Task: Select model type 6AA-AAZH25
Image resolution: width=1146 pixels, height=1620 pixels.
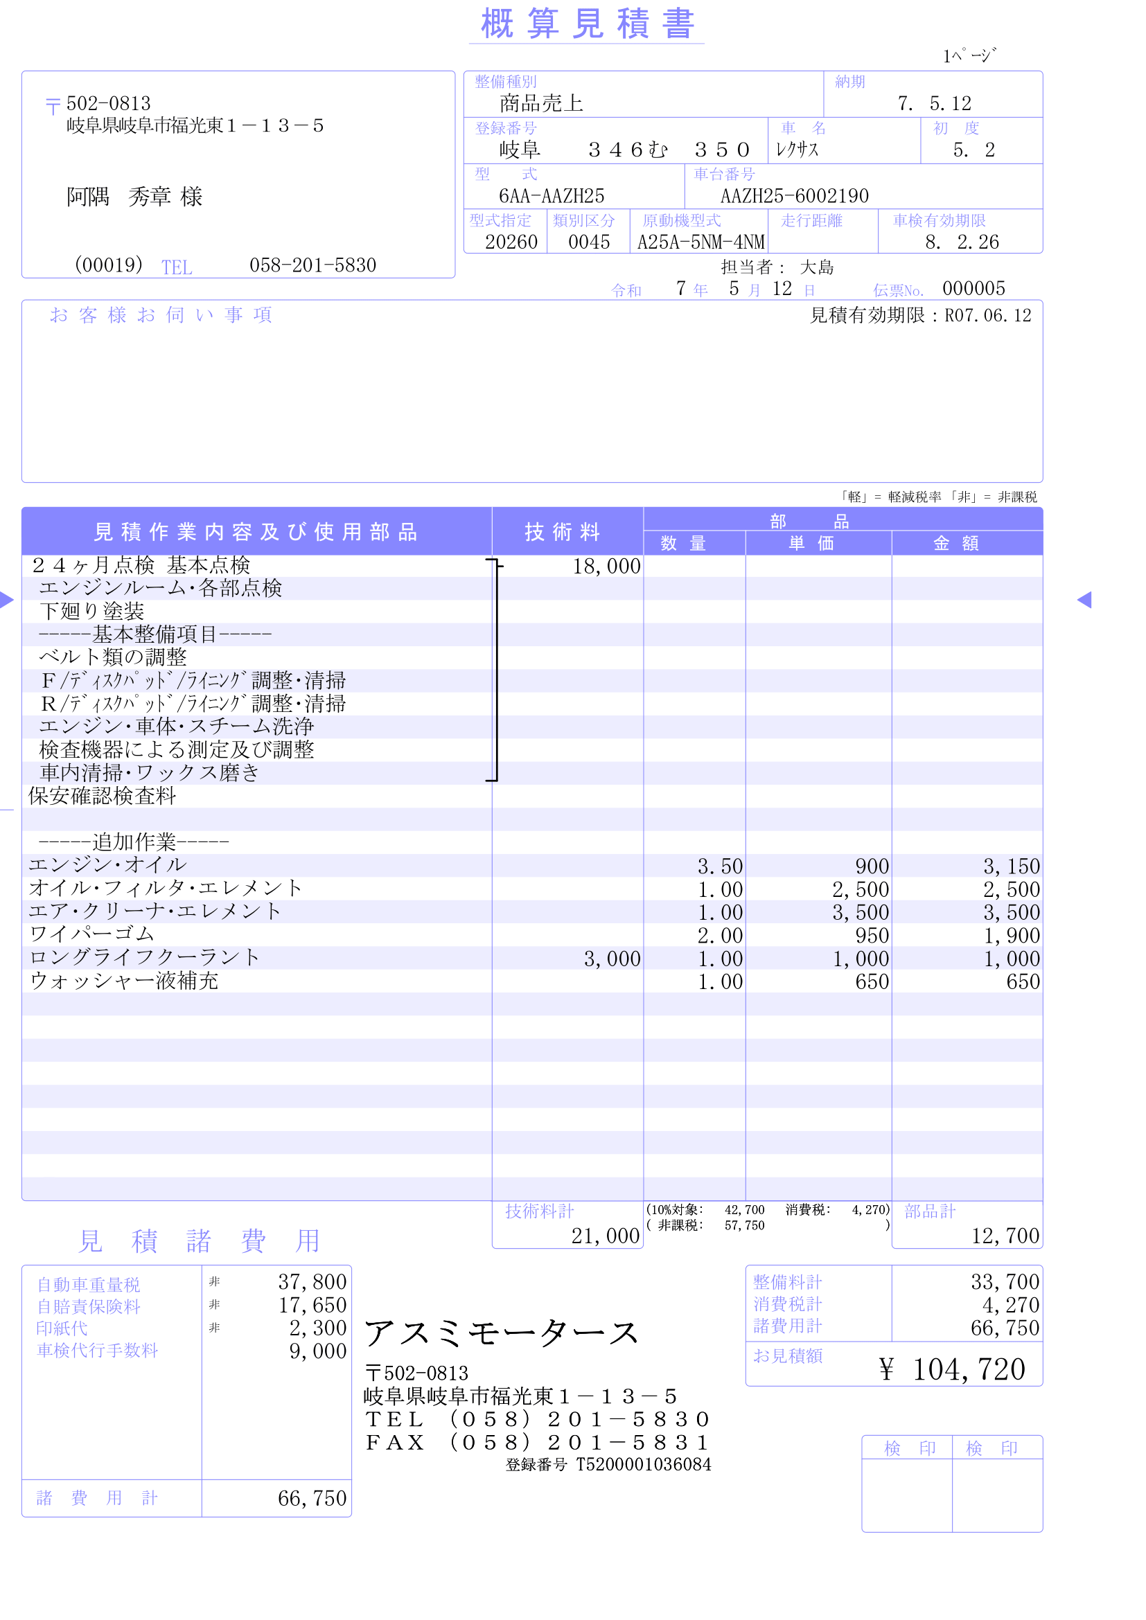Action: [551, 196]
